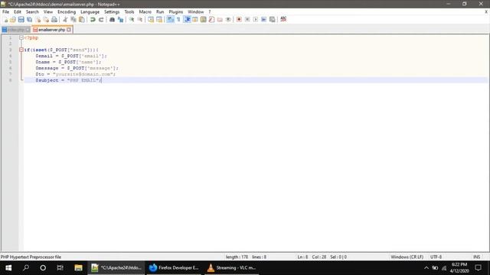
Task: Open the Tools menu
Action: [129, 12]
